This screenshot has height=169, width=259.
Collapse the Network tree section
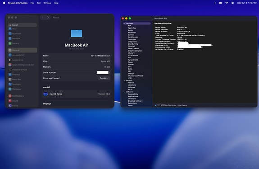(x=124, y=80)
